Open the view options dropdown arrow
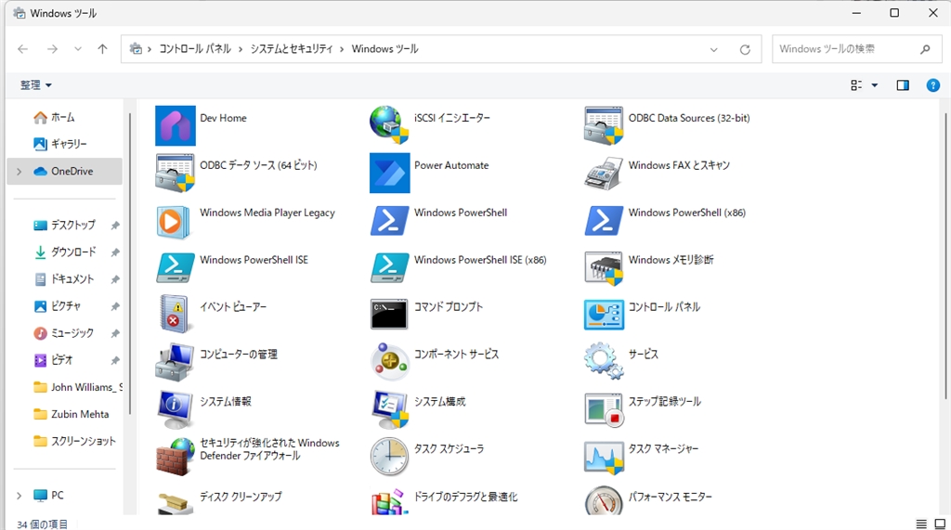The height and width of the screenshot is (530, 951). [875, 85]
